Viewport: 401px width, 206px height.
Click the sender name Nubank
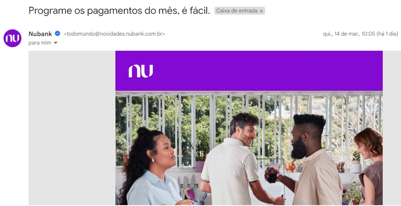point(40,34)
